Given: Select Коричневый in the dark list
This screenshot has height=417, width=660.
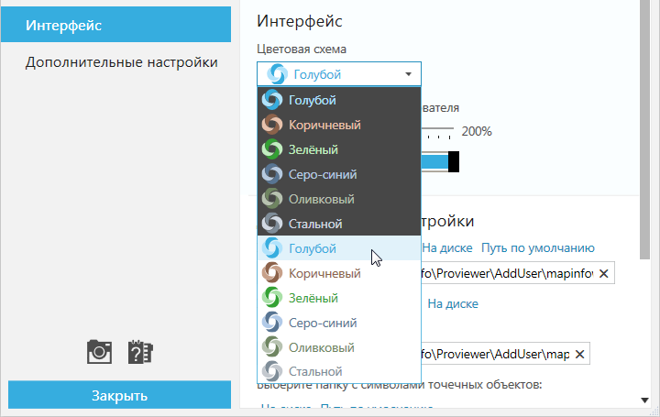Looking at the screenshot, I should point(339,125).
